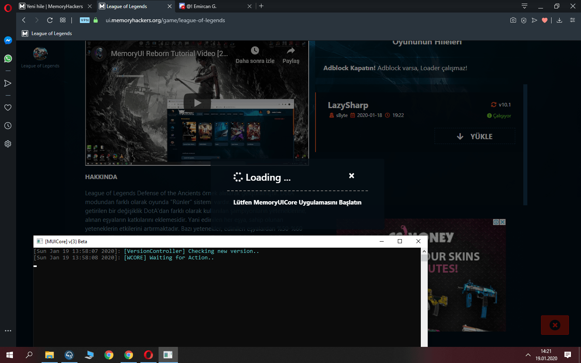Open Speed Dial start page grid
Image resolution: width=581 pixels, height=363 pixels.
click(x=63, y=20)
